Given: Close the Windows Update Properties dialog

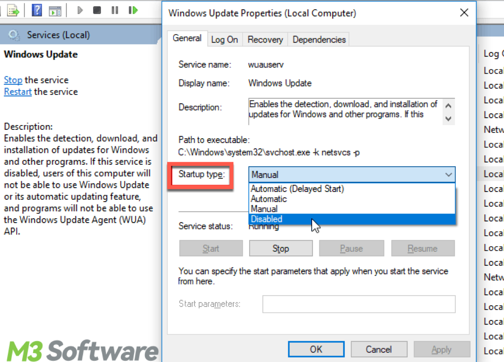Looking at the screenshot, I should click(464, 13).
